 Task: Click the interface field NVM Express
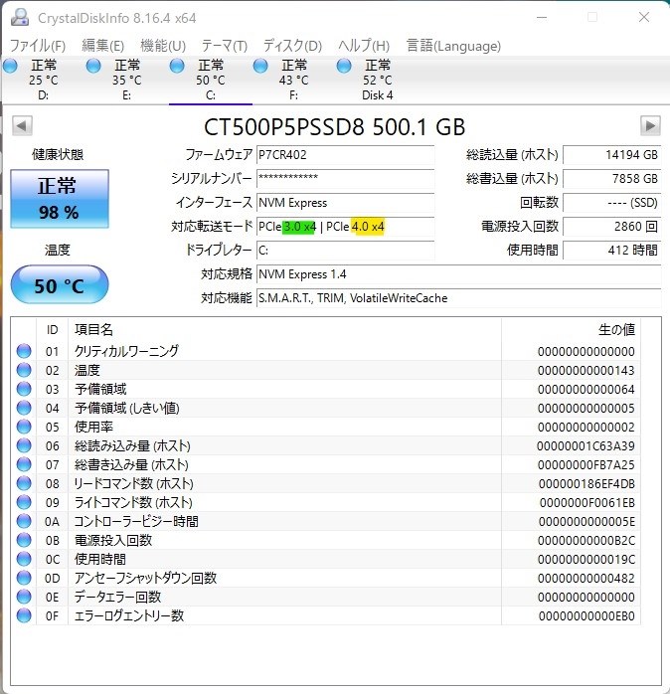click(345, 203)
